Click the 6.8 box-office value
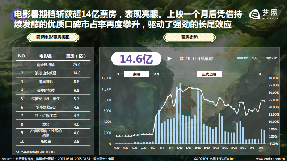 pyautogui.click(x=76, y=90)
